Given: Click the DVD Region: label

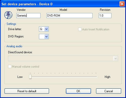Looking at the screenshot, I should coord(16,36).
